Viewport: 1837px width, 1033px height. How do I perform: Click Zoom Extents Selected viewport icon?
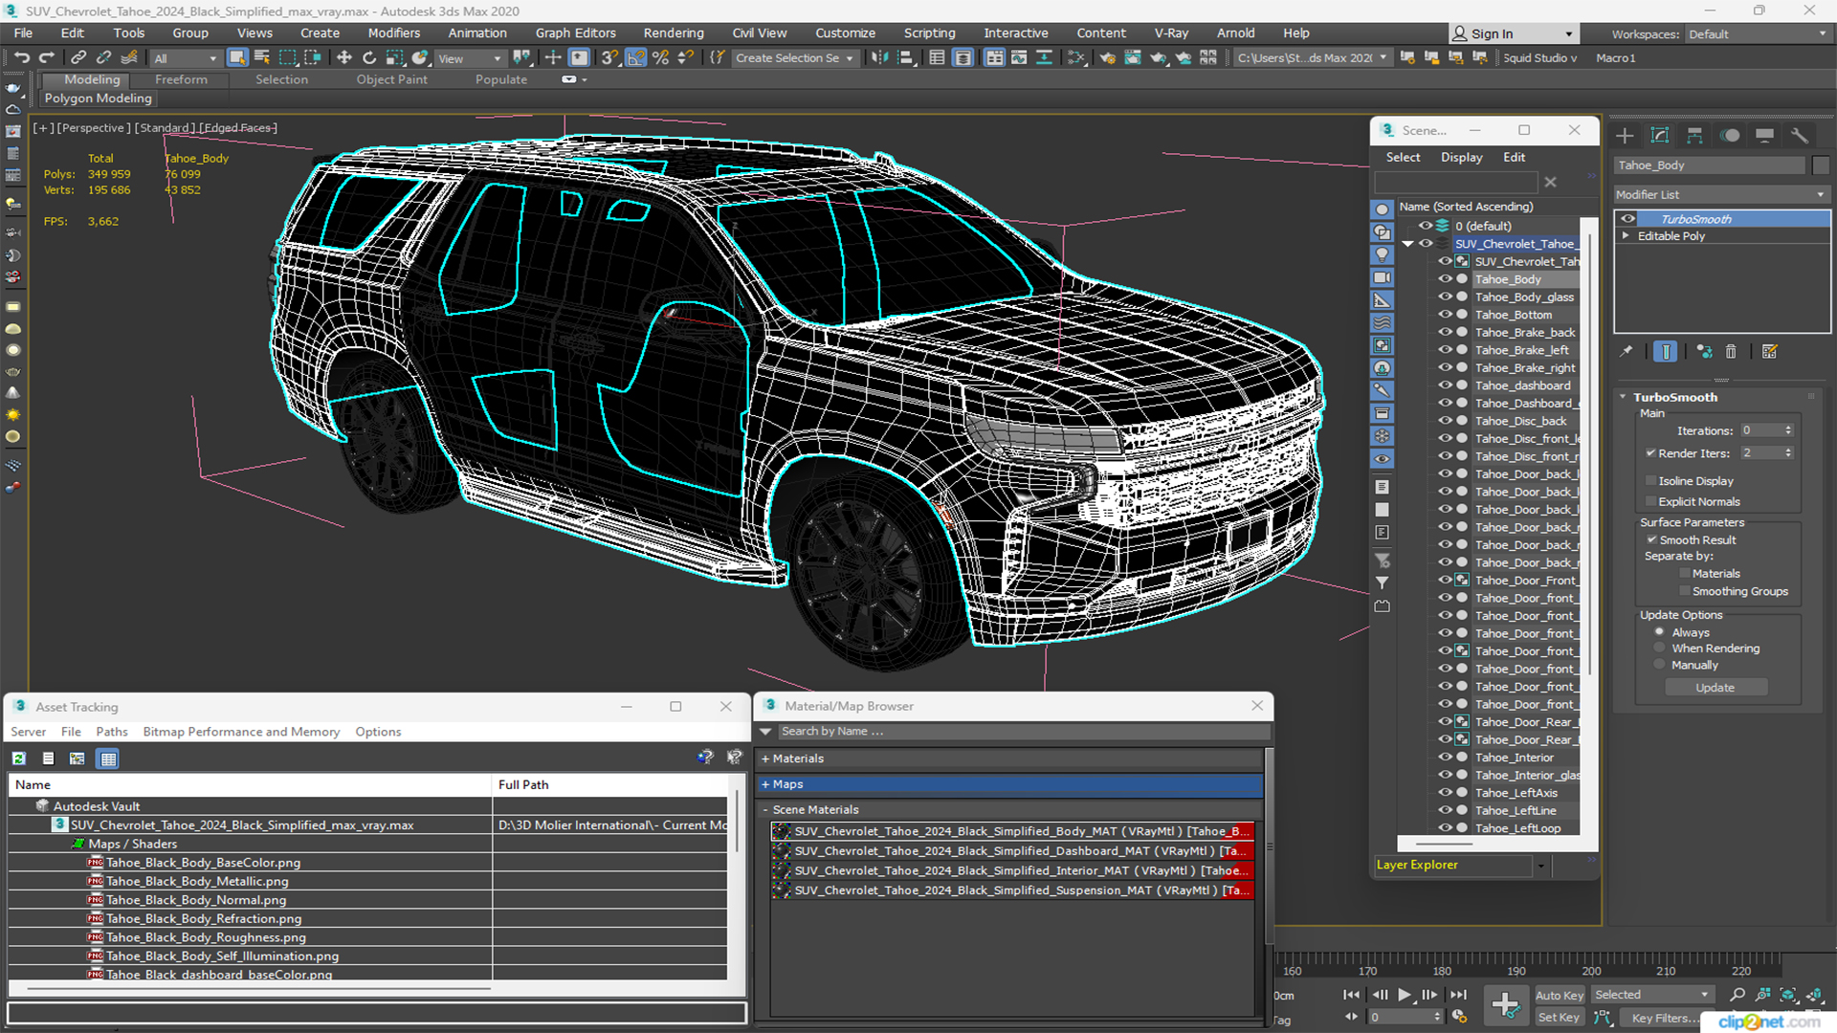[x=1787, y=995]
